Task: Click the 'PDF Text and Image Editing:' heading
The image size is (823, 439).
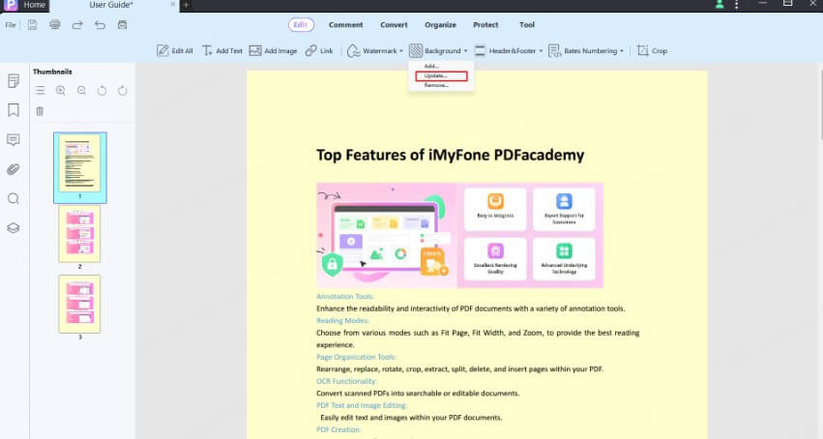Action: pyautogui.click(x=362, y=405)
